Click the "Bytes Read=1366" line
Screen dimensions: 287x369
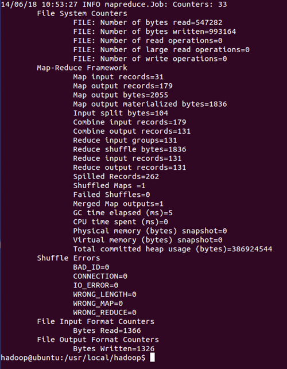(x=107, y=331)
